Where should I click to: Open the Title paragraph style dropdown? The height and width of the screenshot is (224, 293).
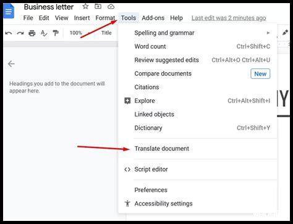pos(106,33)
